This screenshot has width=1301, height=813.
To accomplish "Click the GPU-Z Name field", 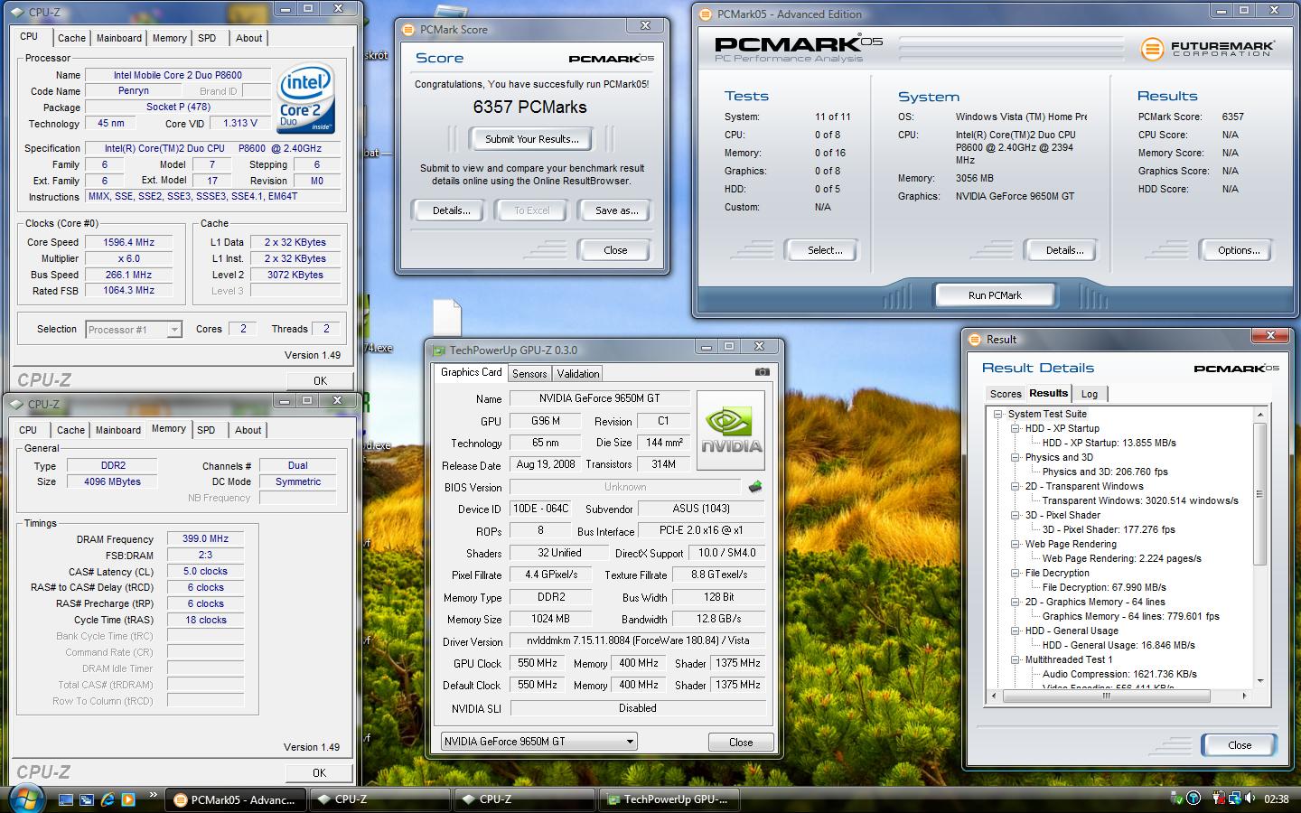I will pos(600,398).
